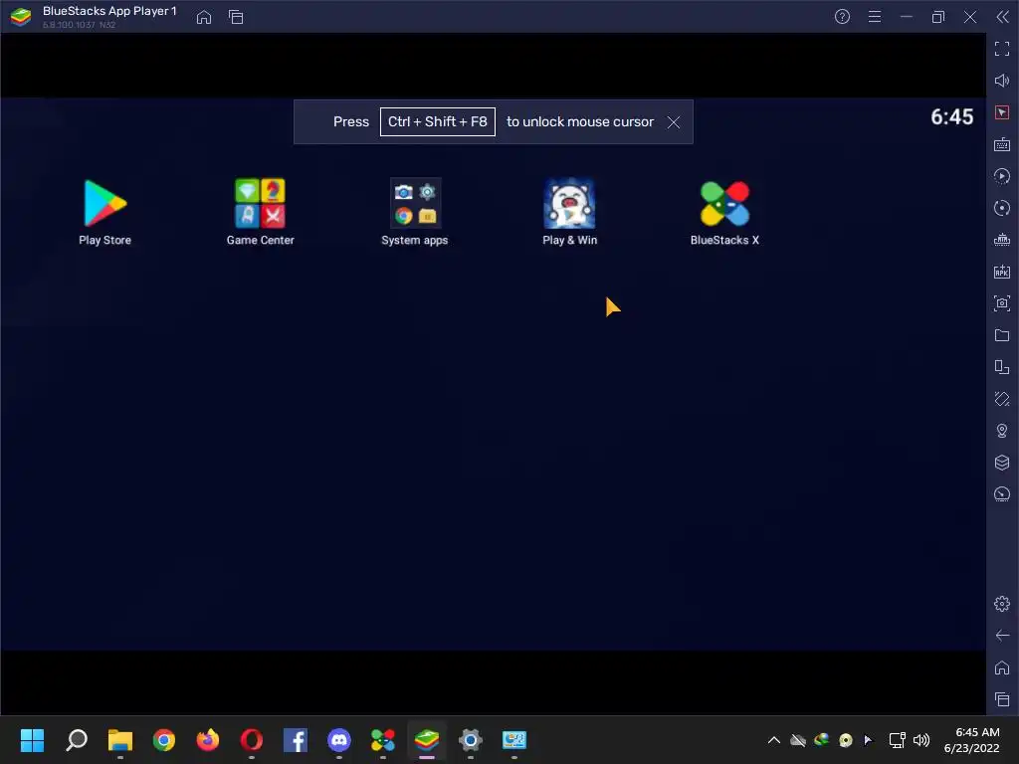The height and width of the screenshot is (764, 1019).
Task: Adjust volume using sidebar speaker icon
Action: [x=1002, y=81]
